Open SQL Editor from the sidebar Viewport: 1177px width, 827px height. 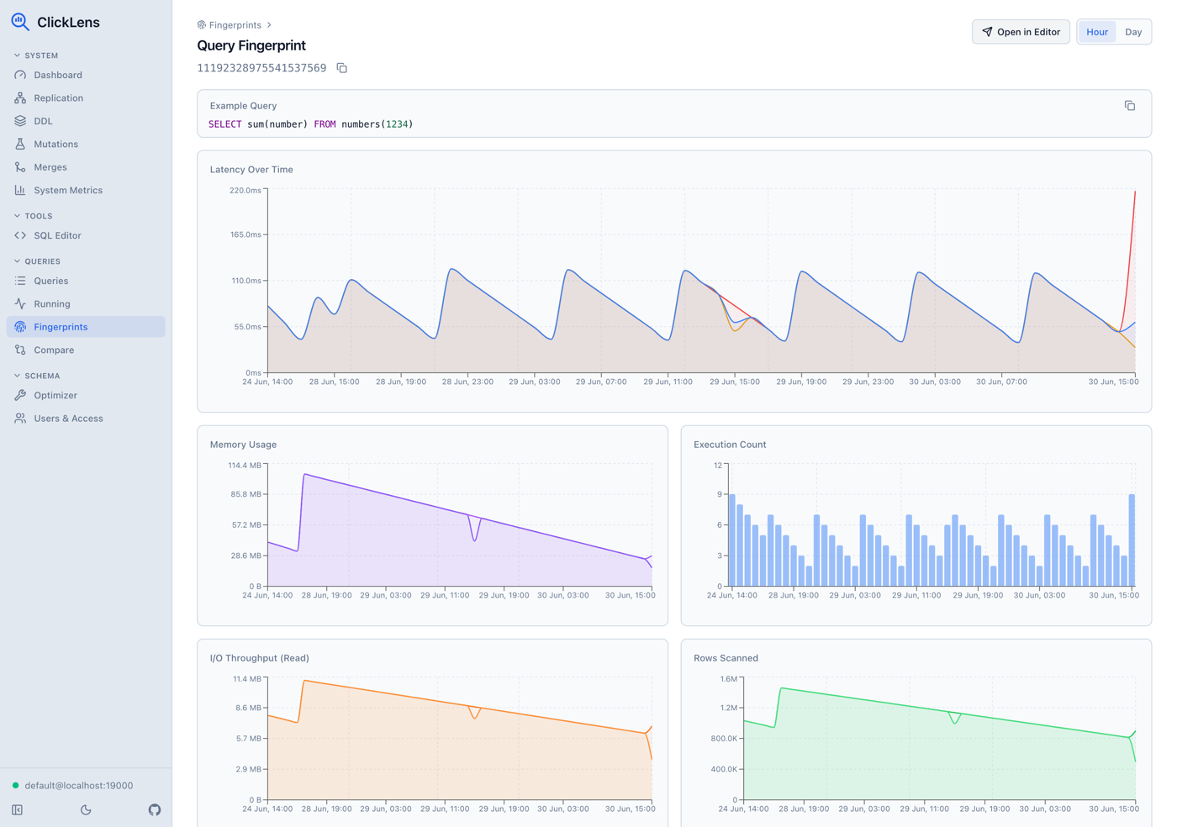(86, 235)
